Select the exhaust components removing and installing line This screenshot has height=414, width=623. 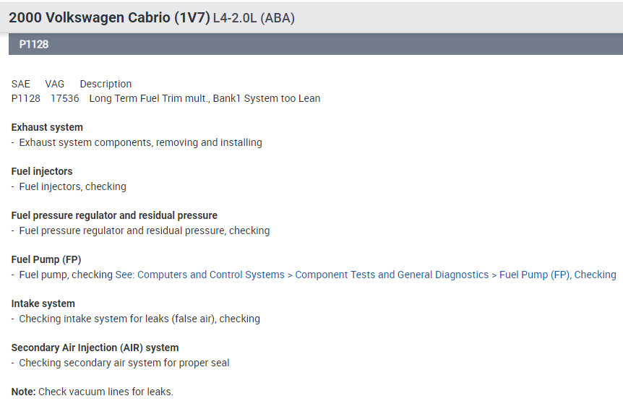[x=140, y=142]
